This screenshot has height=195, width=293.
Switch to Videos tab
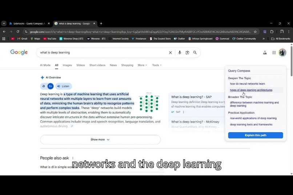pyautogui.click(x=81, y=65)
